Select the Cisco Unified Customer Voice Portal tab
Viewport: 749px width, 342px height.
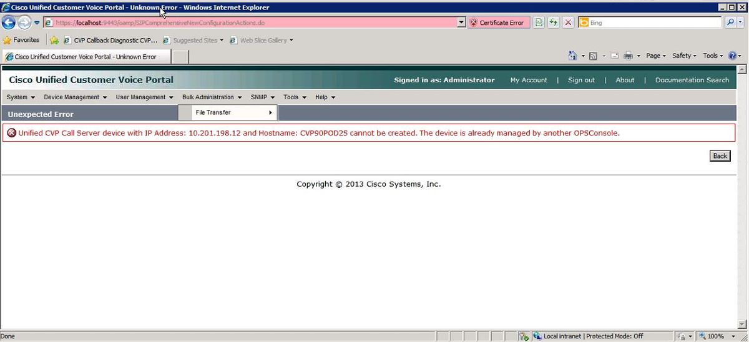coord(86,56)
